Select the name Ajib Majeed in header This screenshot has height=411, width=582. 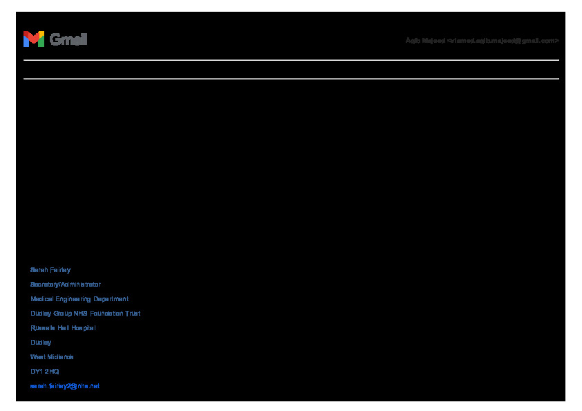tap(425, 41)
